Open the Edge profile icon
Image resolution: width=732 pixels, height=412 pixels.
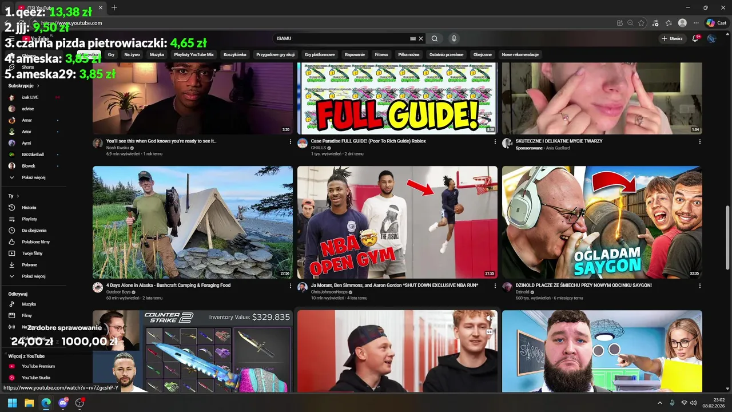[x=682, y=23]
